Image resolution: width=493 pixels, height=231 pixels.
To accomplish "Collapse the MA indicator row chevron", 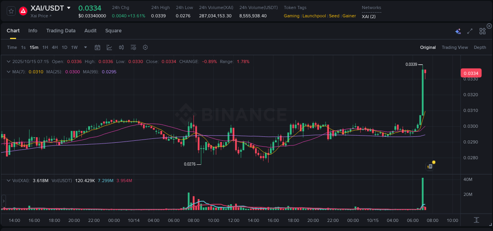I will 8,72.
